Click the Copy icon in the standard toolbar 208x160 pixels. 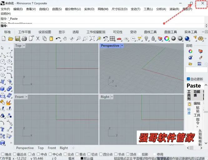(x=44, y=39)
